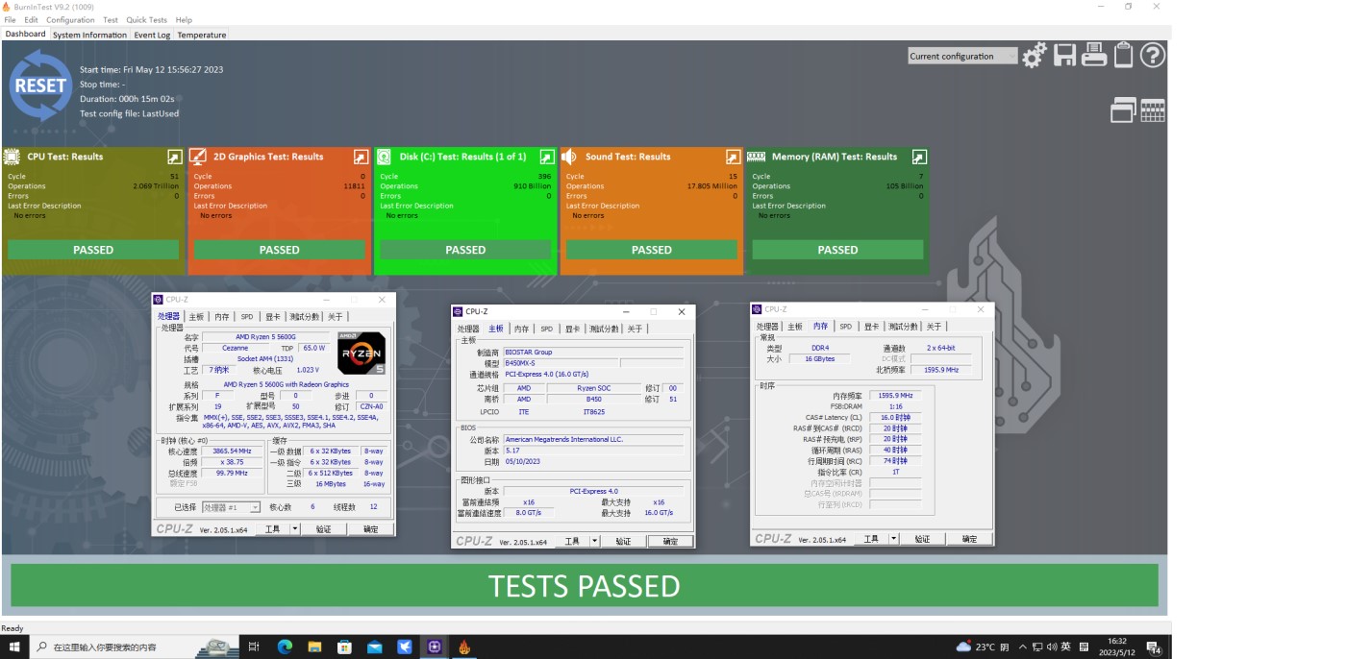Click 验证 button in processor CPU-Z window
Screen dimensions: 1372x659
point(324,529)
